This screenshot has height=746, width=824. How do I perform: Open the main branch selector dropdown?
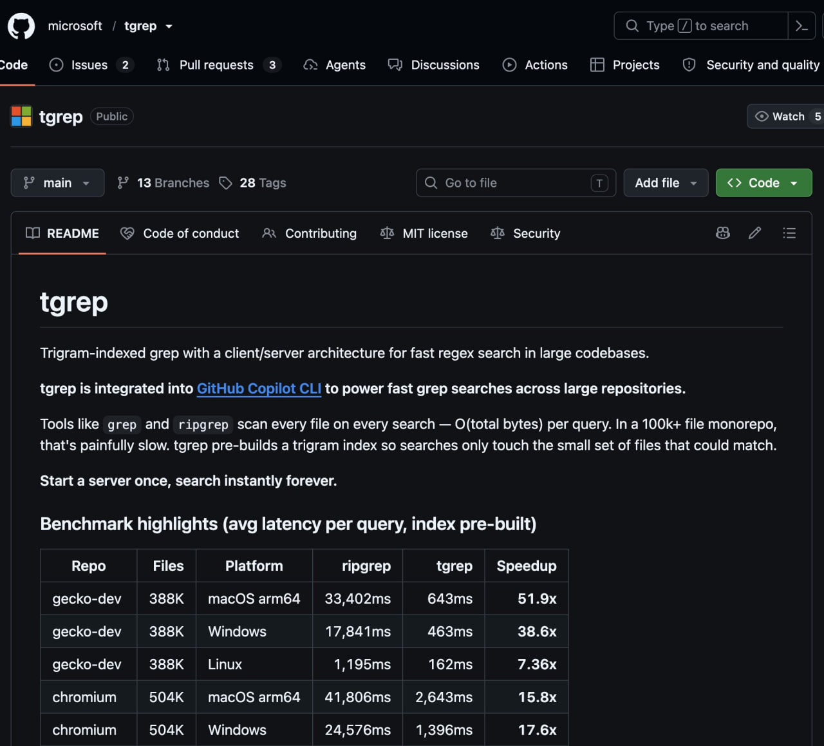tap(57, 183)
